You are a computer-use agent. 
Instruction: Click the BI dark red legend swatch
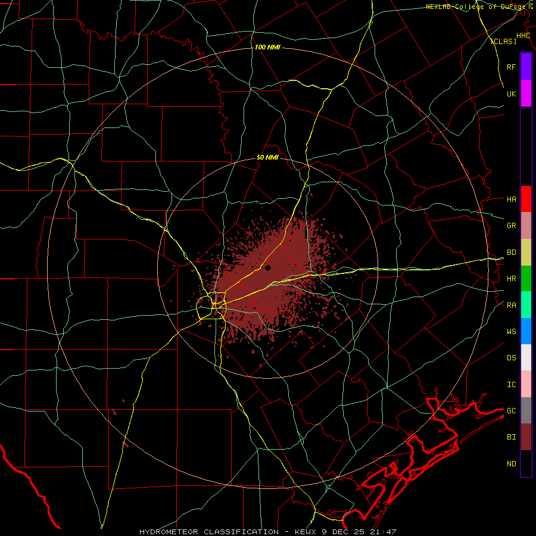coord(526,437)
